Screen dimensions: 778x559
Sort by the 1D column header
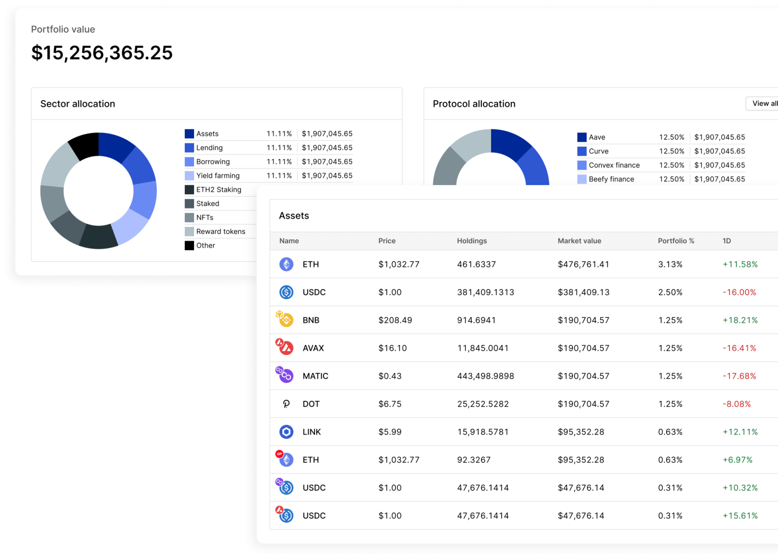point(727,241)
